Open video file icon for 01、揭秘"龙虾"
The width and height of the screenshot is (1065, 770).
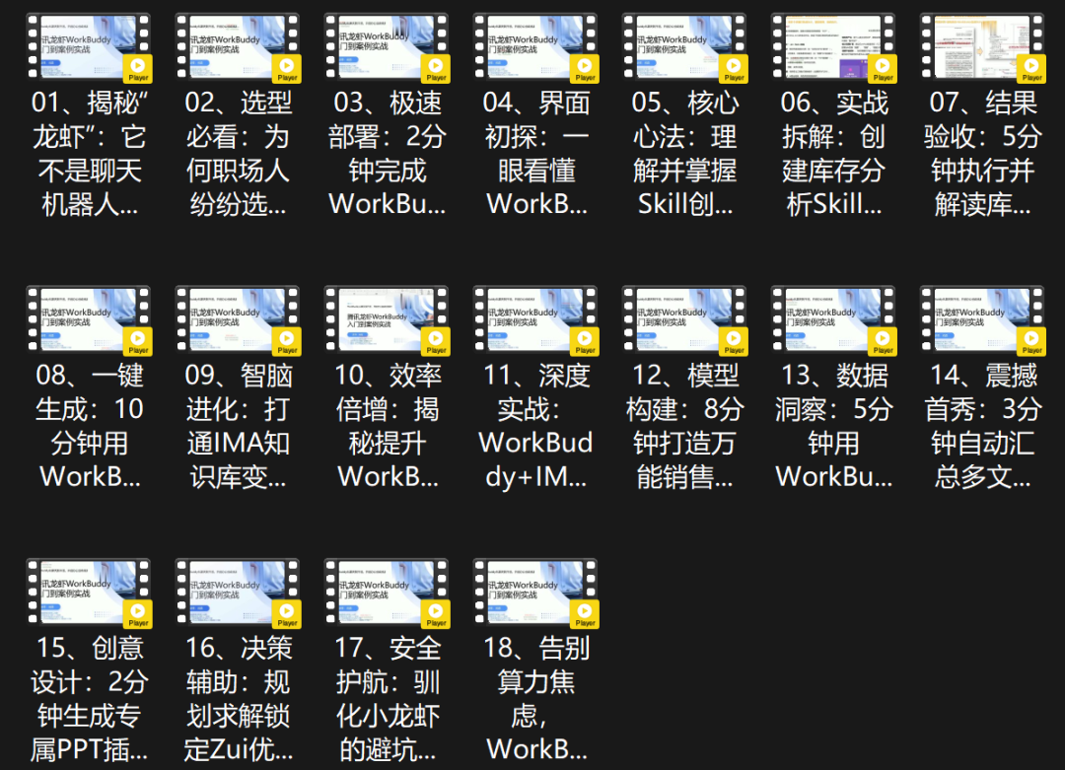(89, 47)
